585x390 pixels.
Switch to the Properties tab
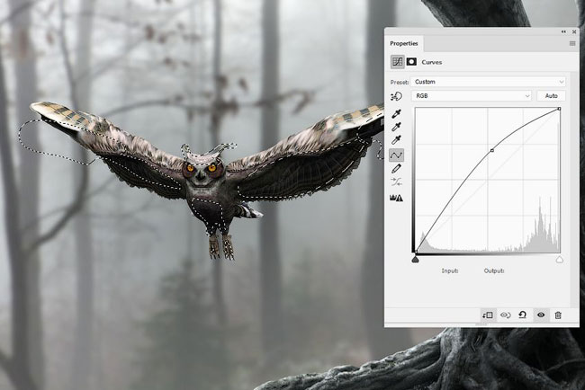pos(404,43)
